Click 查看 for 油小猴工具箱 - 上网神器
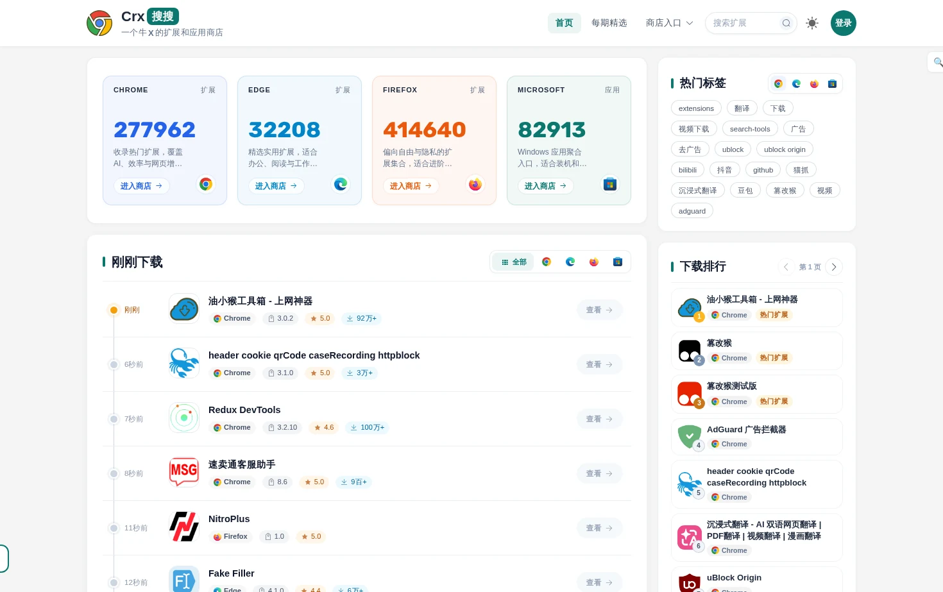Viewport: 943px width, 592px height. (x=599, y=310)
